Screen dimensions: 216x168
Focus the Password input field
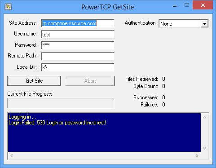[78, 45]
